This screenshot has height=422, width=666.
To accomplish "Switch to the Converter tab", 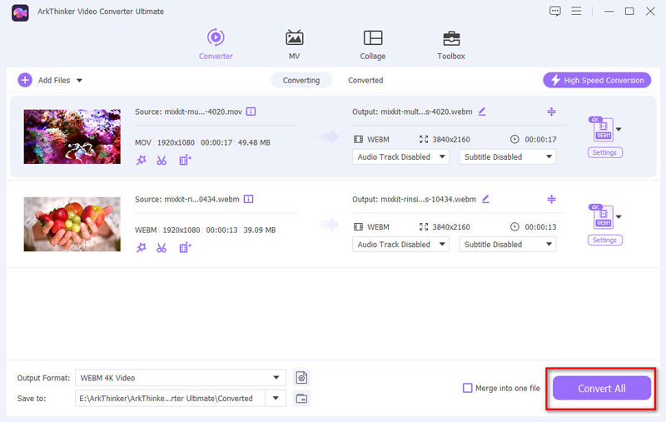I will 216,44.
